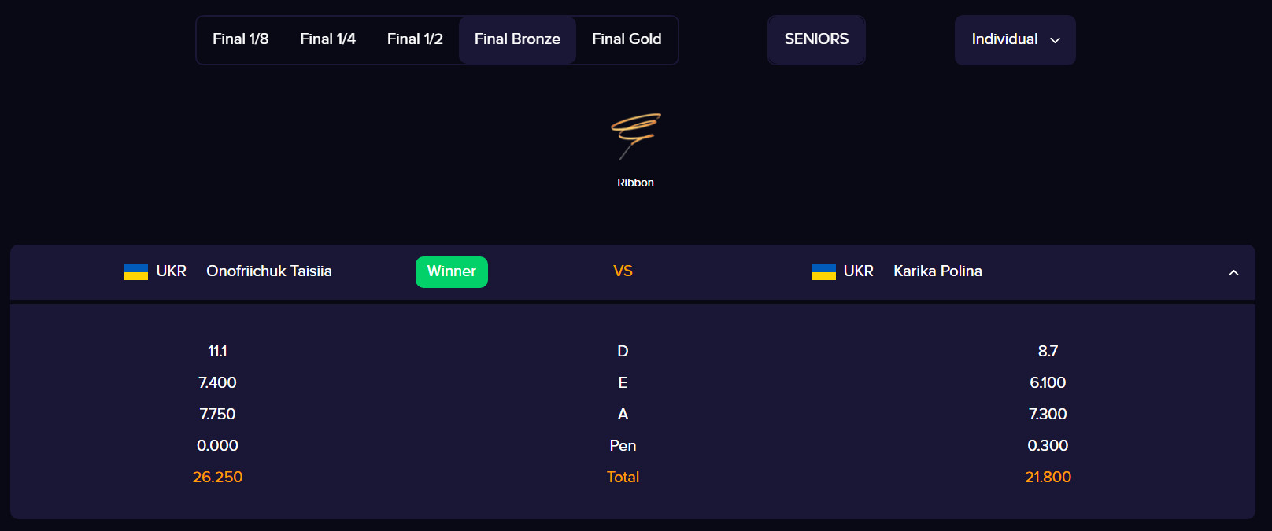Switch to the Final 1/4 tab
The image size is (1272, 531).
(x=328, y=39)
